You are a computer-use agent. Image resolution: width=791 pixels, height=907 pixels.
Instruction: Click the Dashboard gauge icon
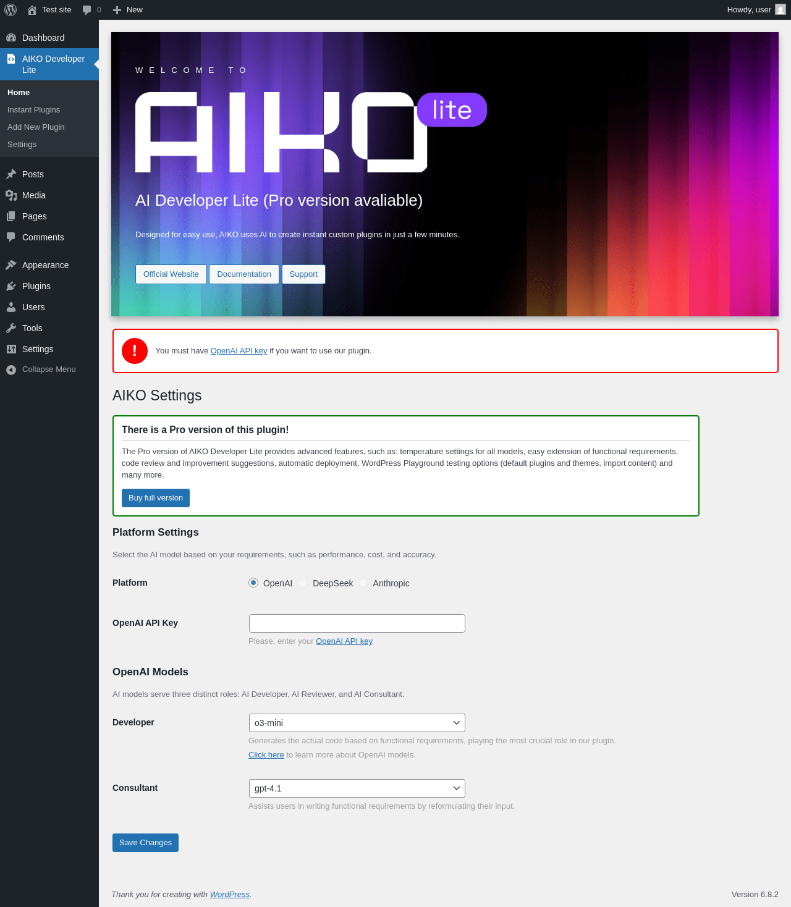coord(11,38)
